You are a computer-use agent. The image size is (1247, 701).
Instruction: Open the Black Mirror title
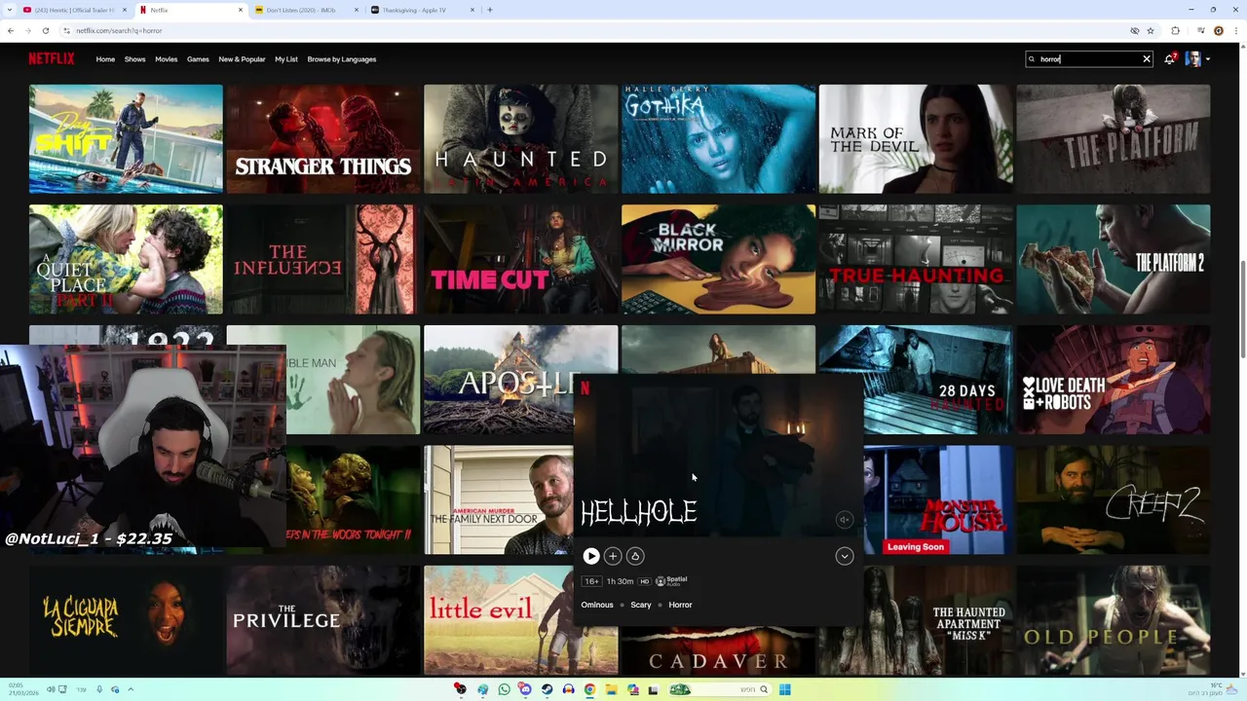718,259
